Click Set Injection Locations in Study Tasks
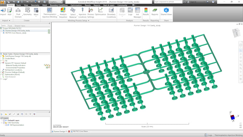This screenshot has height=137, width=243. pos(14,70)
